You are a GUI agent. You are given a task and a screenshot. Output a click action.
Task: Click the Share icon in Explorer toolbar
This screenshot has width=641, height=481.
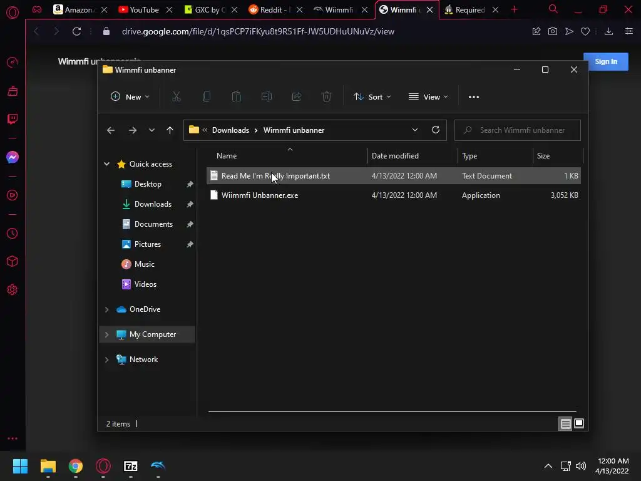(x=296, y=96)
